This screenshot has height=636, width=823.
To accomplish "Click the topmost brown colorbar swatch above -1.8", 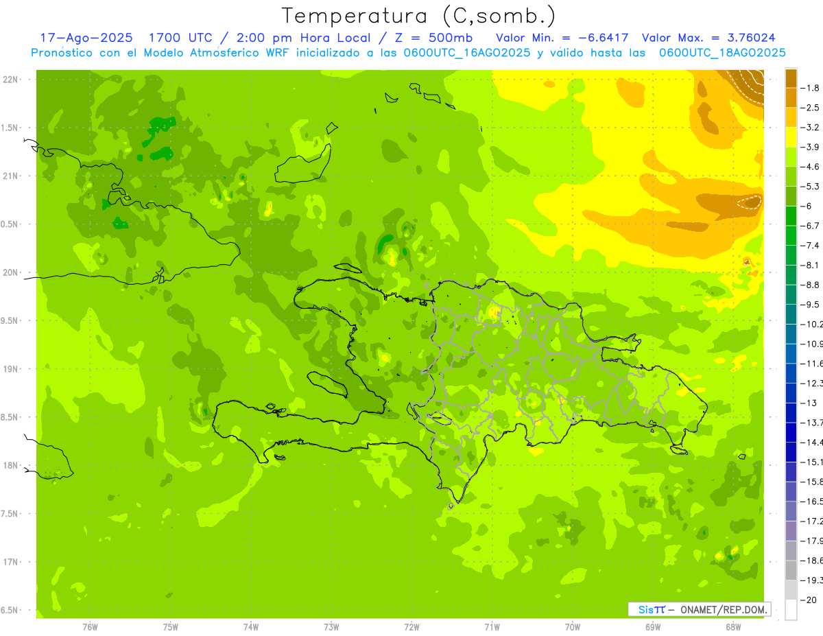I will 791,78.
